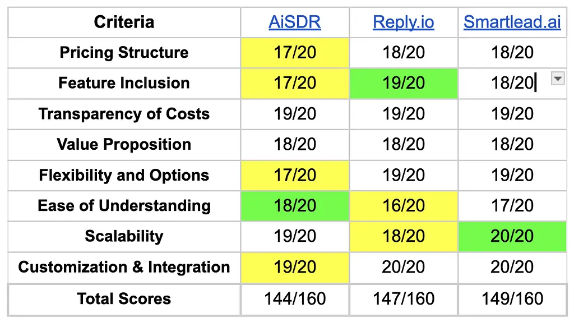Select Reply.io Ease of Understanding 16/20 cell
This screenshot has width=574, height=322.
pyautogui.click(x=403, y=205)
